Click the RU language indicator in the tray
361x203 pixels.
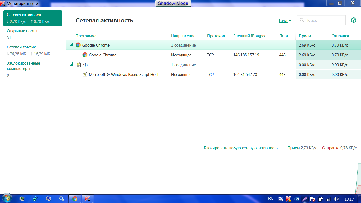pyautogui.click(x=271, y=198)
